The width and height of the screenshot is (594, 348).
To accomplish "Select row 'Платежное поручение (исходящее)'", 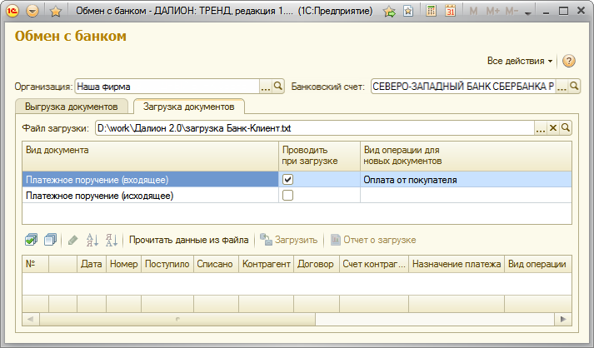I will pyautogui.click(x=151, y=196).
